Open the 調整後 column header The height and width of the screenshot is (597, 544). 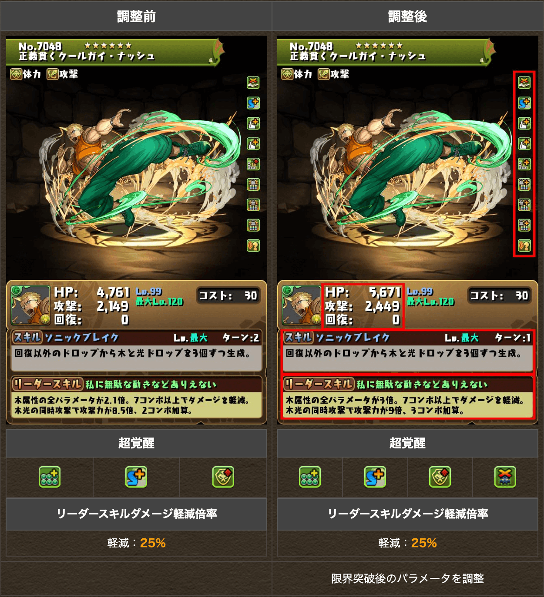408,17
